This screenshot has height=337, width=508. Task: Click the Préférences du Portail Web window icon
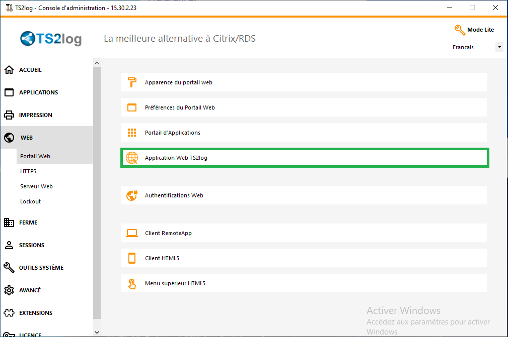pyautogui.click(x=132, y=107)
